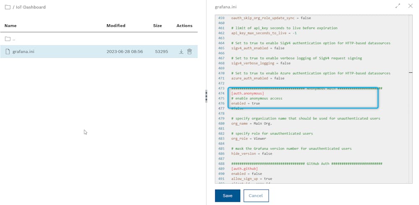
Task: Download the grafana.ini file
Action: point(181,51)
